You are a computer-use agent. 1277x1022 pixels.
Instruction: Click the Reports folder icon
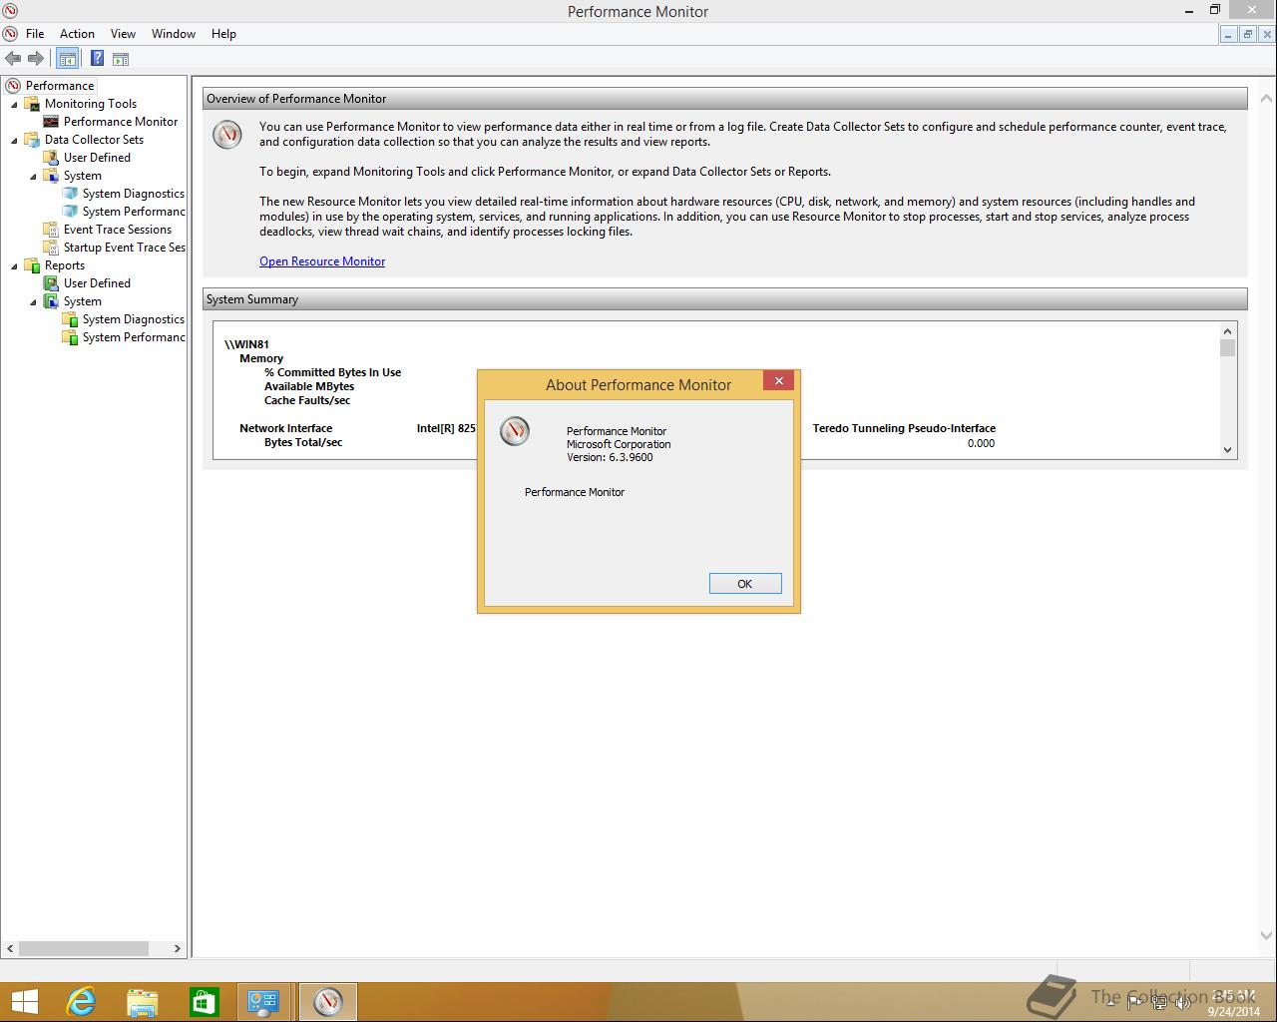coord(32,265)
